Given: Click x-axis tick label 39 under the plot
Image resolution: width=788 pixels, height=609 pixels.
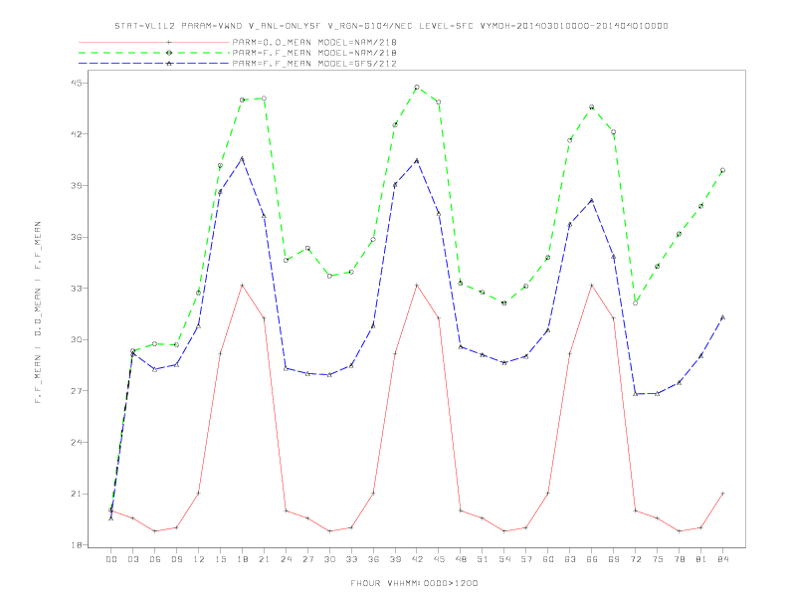Looking at the screenshot, I should click(x=395, y=559).
